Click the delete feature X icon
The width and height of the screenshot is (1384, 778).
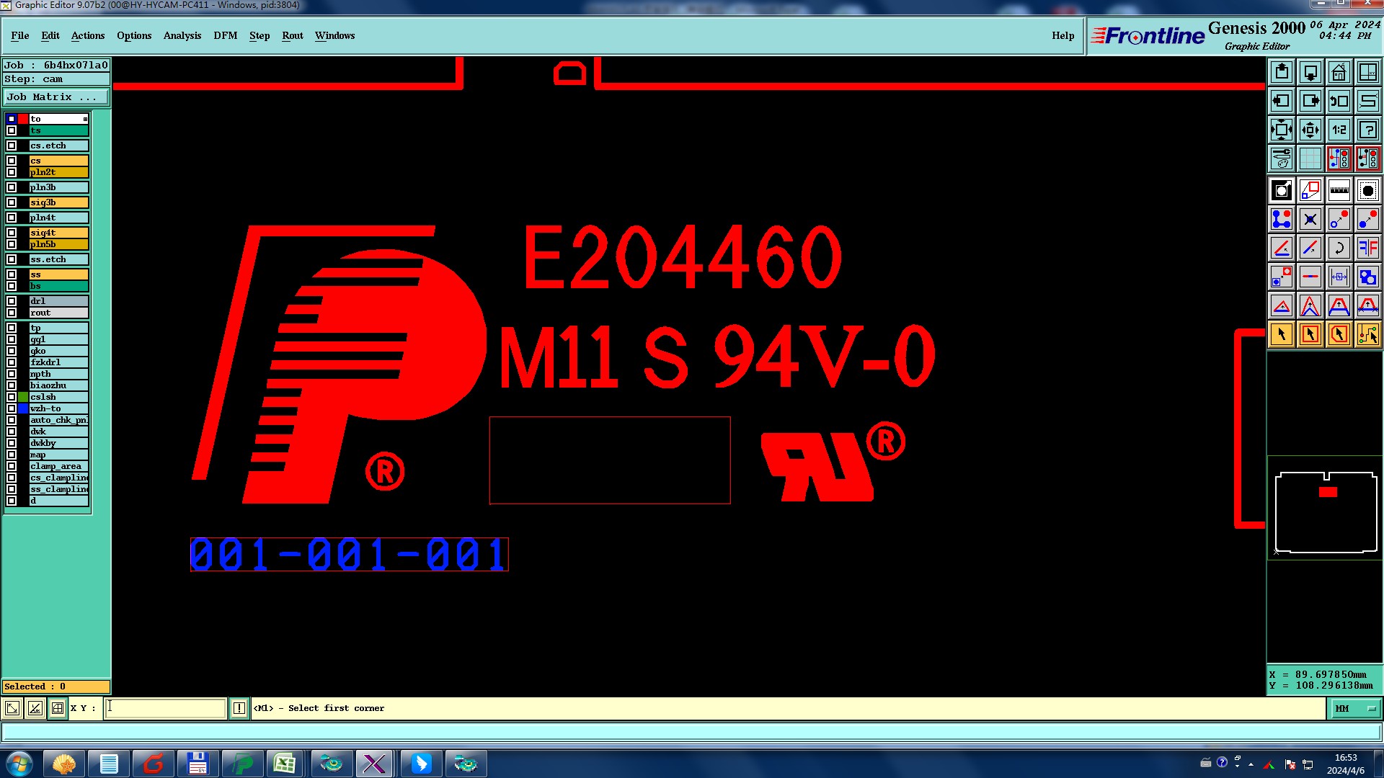[1310, 220]
